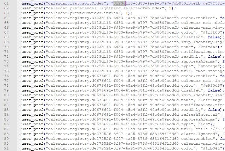225x151 pixels.
Task: Click the false keyword on line 83
Action: (x=214, y=110)
